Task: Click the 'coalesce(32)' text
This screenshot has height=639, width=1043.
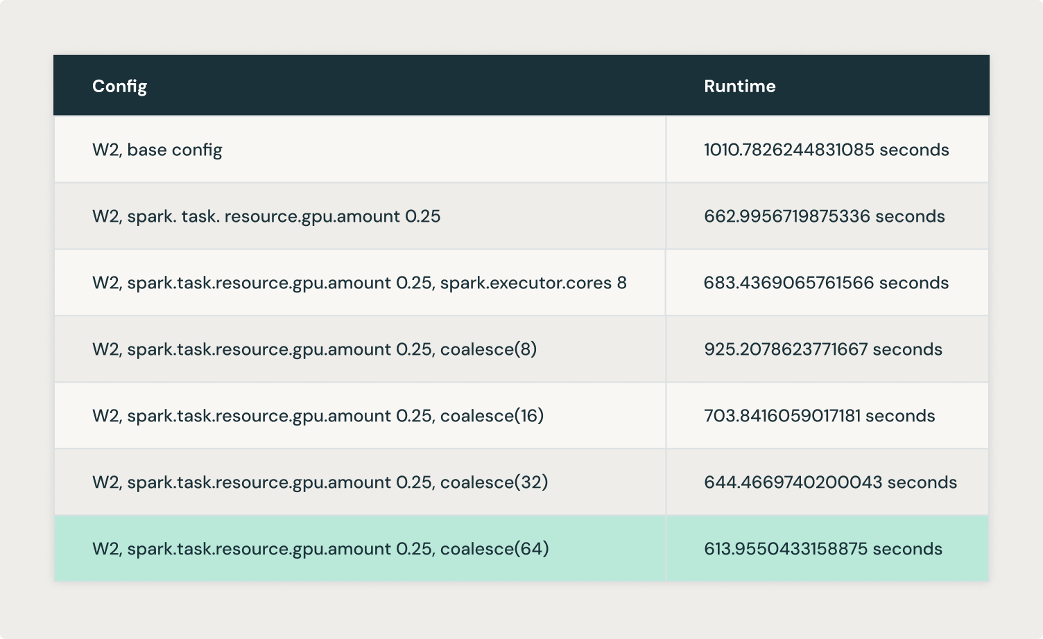Action: (494, 482)
